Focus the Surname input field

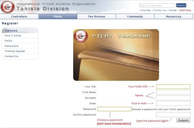[173, 98]
